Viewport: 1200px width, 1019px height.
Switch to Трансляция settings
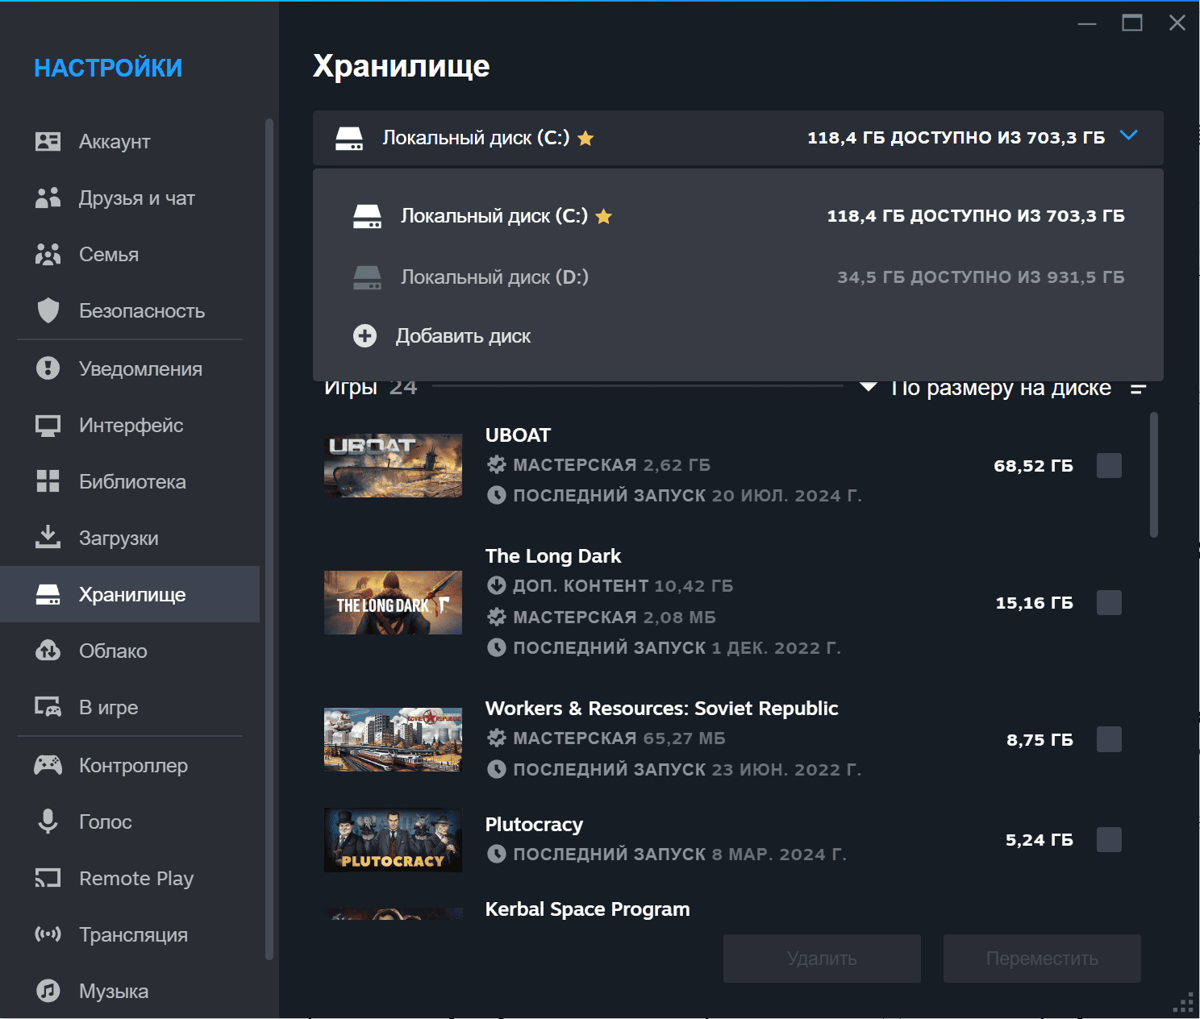click(130, 935)
